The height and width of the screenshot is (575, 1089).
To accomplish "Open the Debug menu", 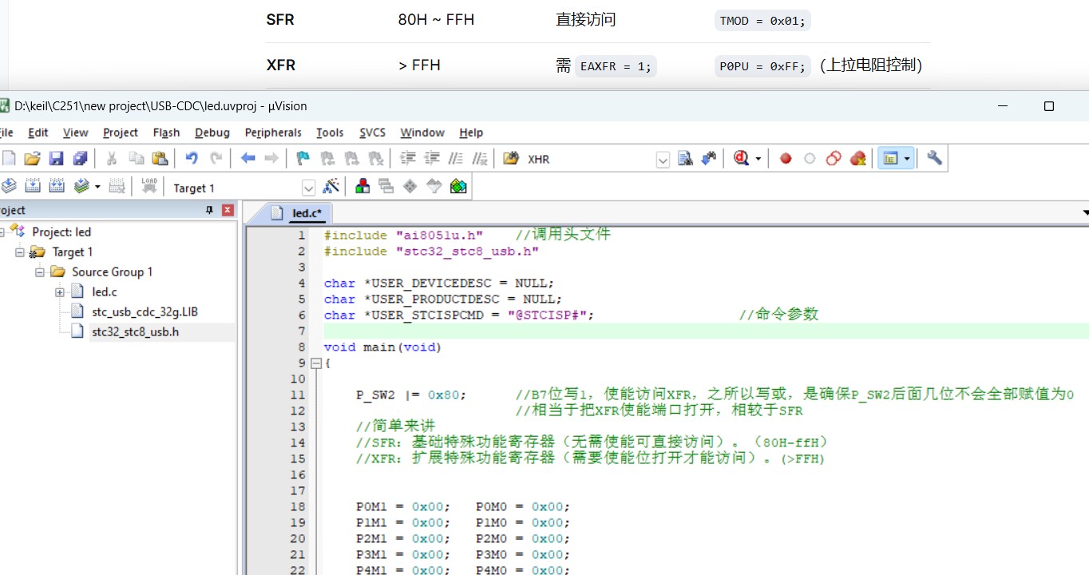I will (x=212, y=133).
